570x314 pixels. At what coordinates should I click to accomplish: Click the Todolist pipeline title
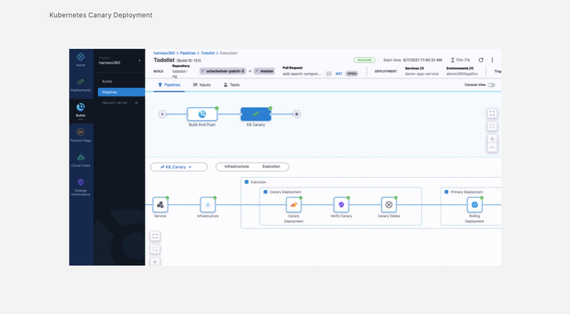point(164,60)
